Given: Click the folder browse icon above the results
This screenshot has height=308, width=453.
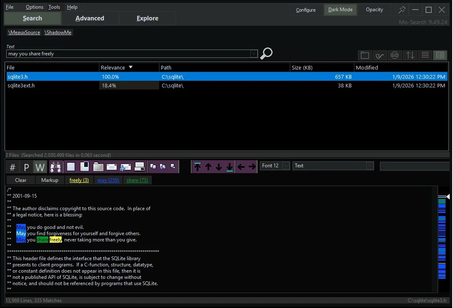Looking at the screenshot, I should [365, 55].
